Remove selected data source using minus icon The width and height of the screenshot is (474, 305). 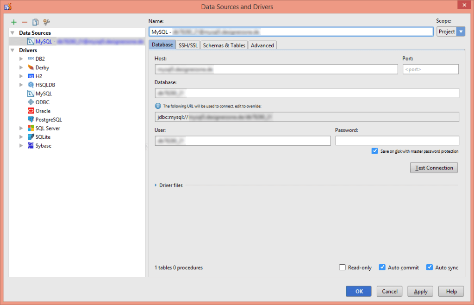click(25, 22)
